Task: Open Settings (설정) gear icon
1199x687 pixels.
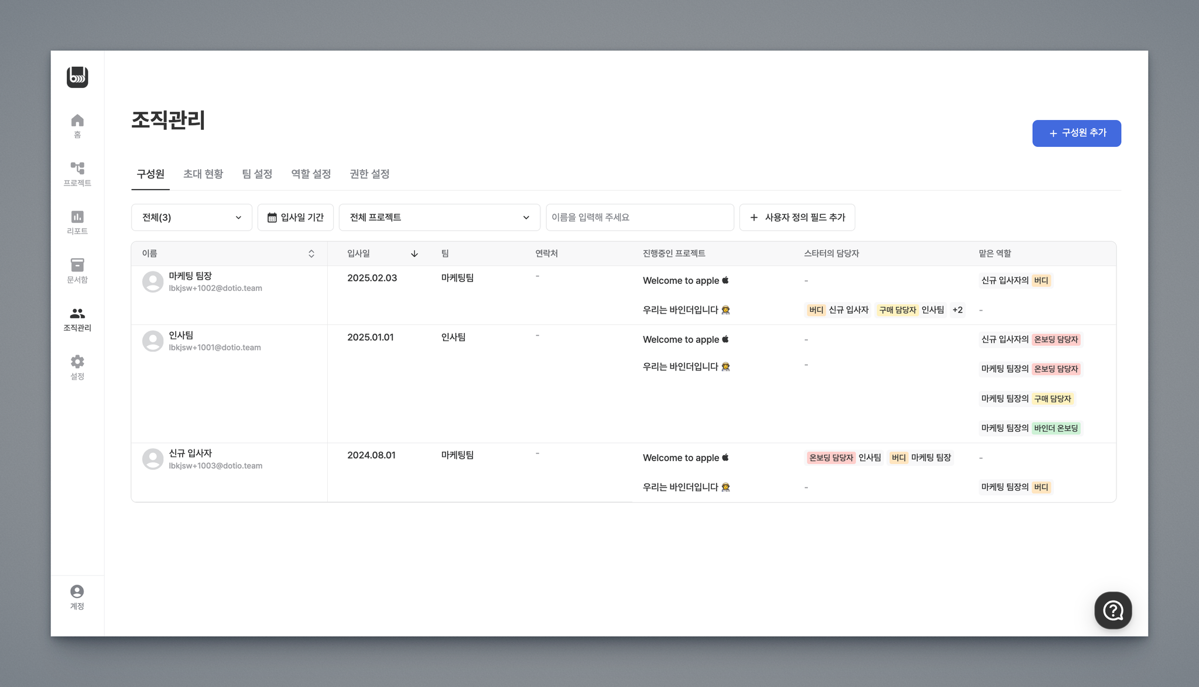Action: [x=77, y=362]
